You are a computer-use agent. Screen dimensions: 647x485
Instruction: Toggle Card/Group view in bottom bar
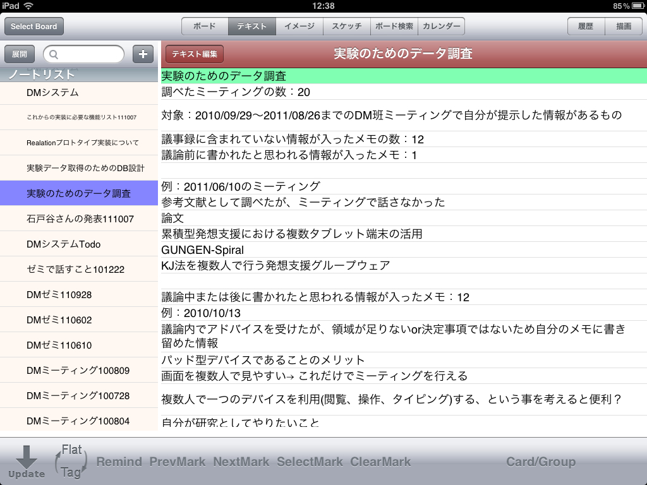541,462
